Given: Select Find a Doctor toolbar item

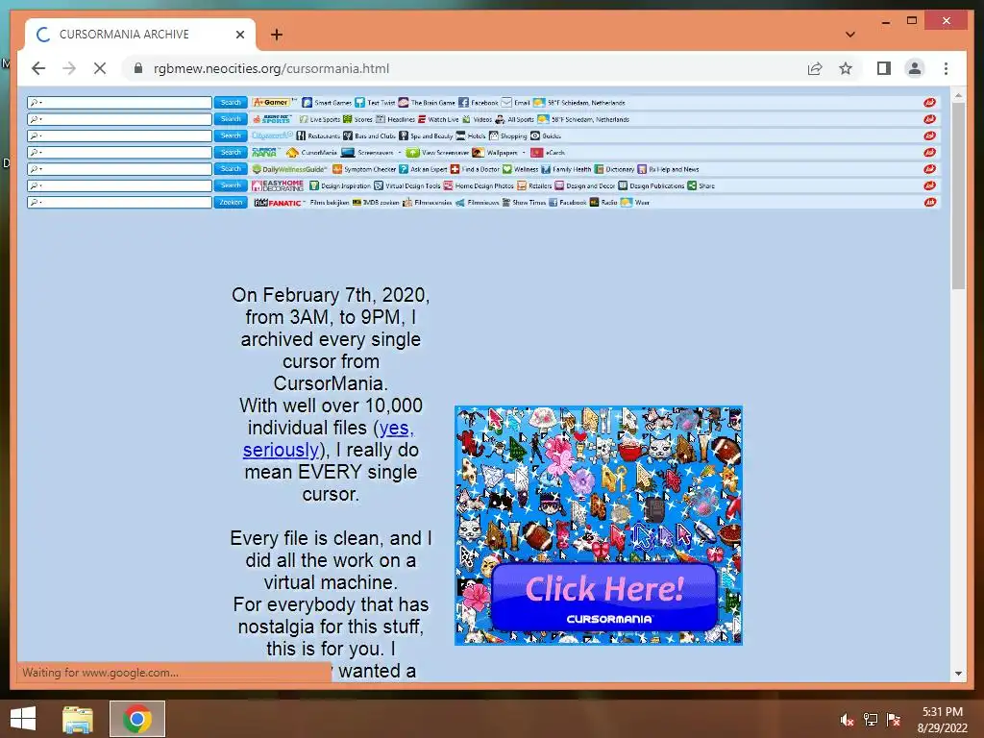Looking at the screenshot, I should pos(475,169).
